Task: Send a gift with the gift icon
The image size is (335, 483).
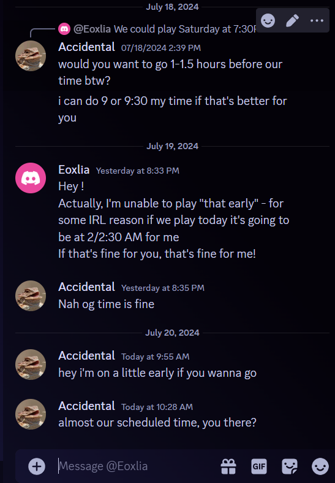Action: [x=228, y=466]
